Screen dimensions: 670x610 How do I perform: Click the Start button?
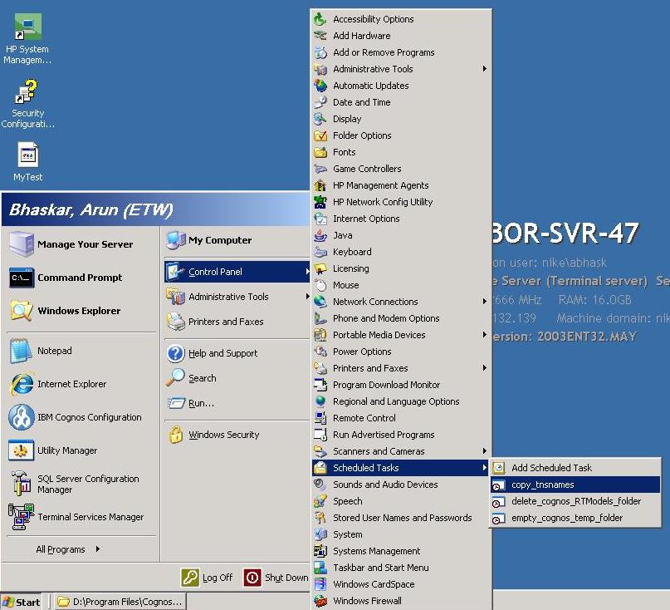click(x=22, y=602)
